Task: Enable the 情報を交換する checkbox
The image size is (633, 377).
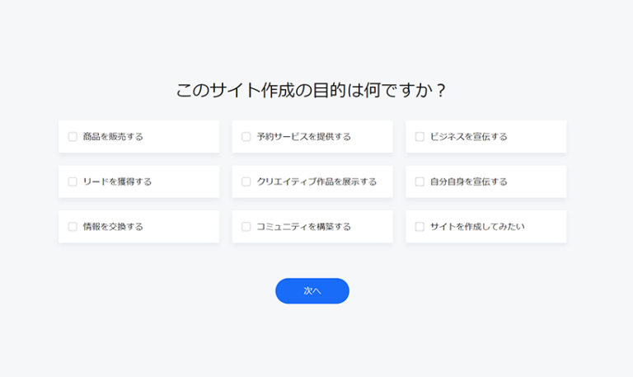Action: [x=73, y=226]
